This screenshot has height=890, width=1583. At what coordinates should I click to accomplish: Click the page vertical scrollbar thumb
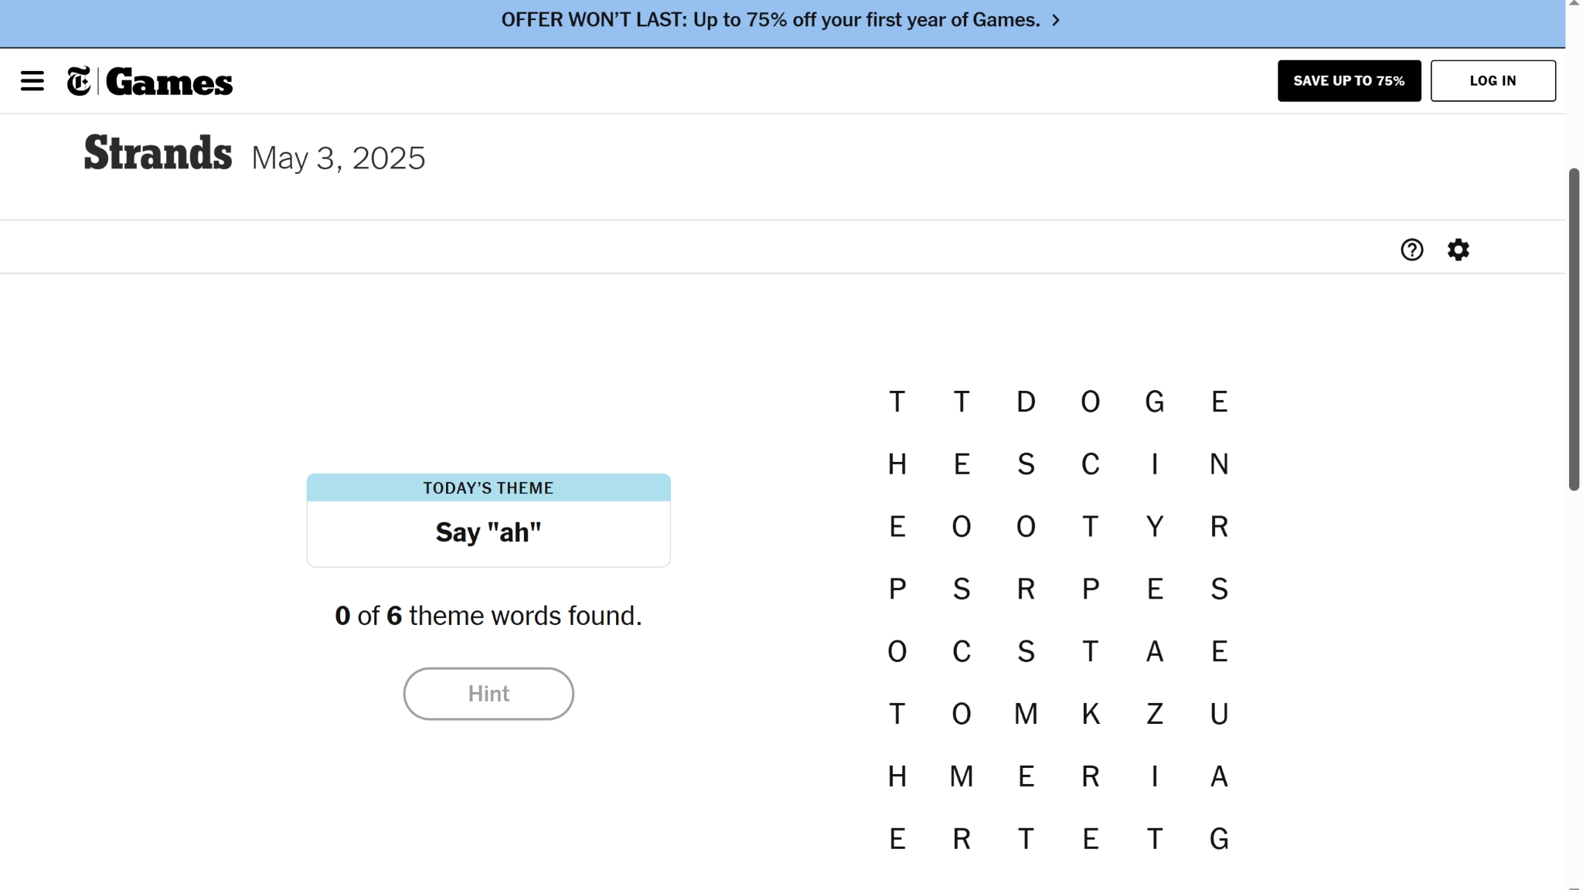pos(1574,328)
